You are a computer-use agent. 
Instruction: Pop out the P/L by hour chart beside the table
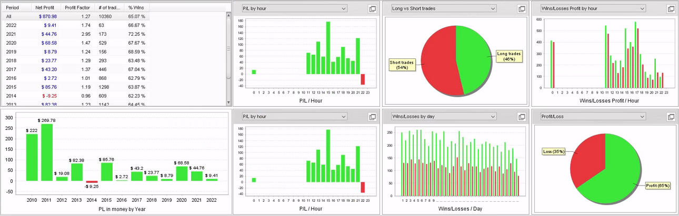tap(372, 9)
